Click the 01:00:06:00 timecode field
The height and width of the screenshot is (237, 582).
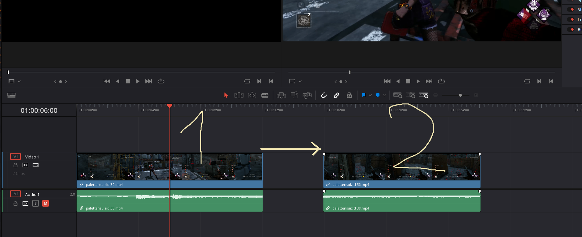click(x=39, y=111)
